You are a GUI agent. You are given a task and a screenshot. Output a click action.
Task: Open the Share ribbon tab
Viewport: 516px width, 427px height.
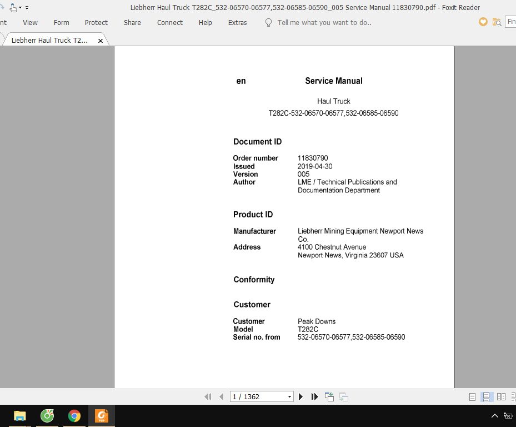(132, 22)
